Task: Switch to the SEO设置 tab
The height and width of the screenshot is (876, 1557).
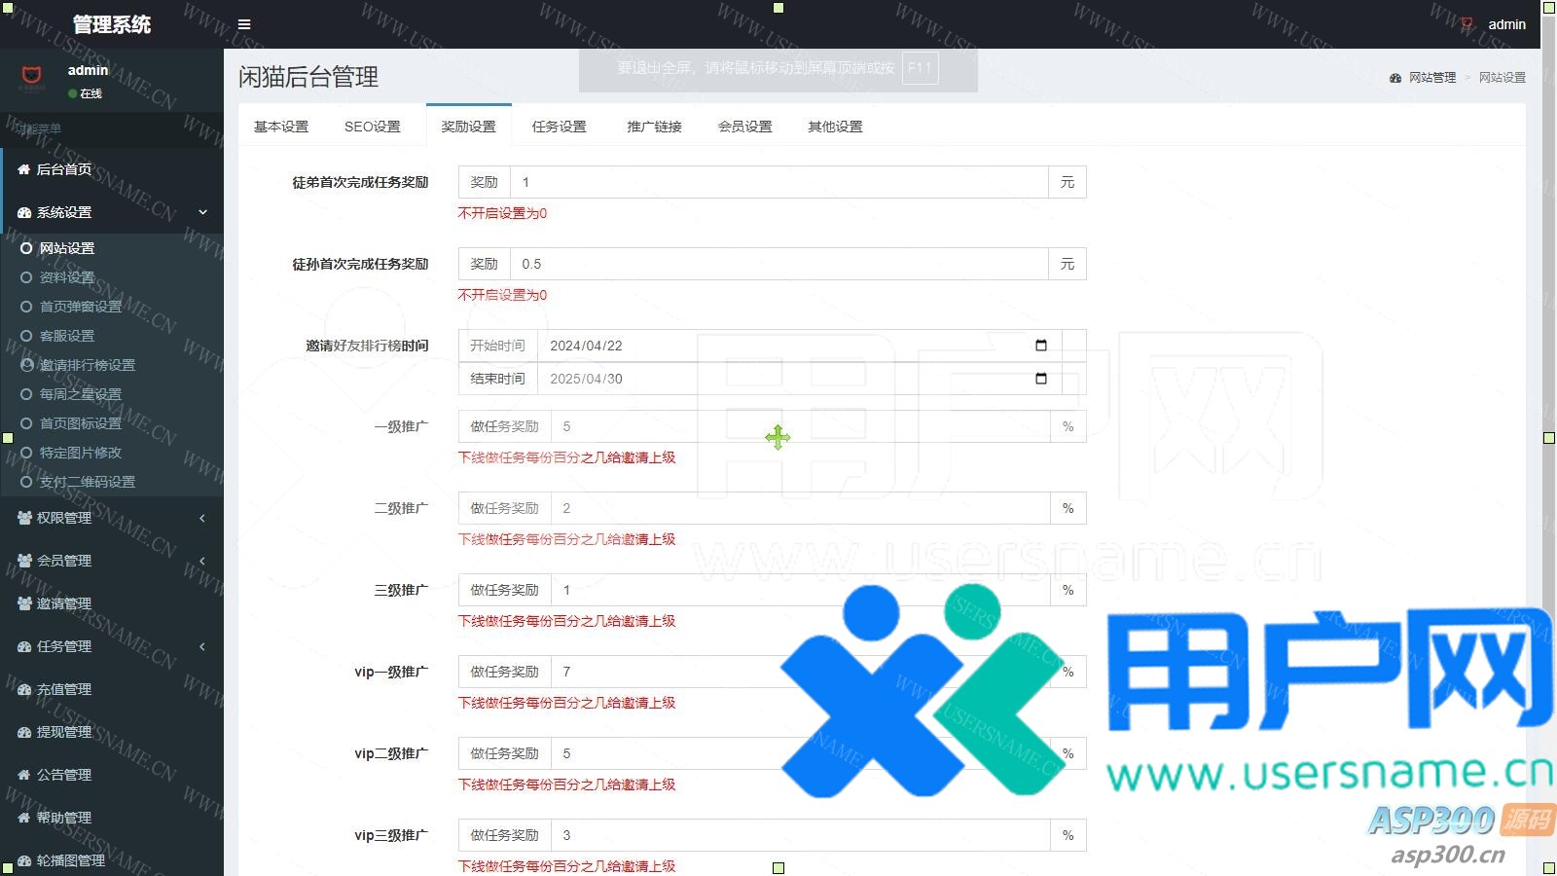Action: pyautogui.click(x=372, y=127)
